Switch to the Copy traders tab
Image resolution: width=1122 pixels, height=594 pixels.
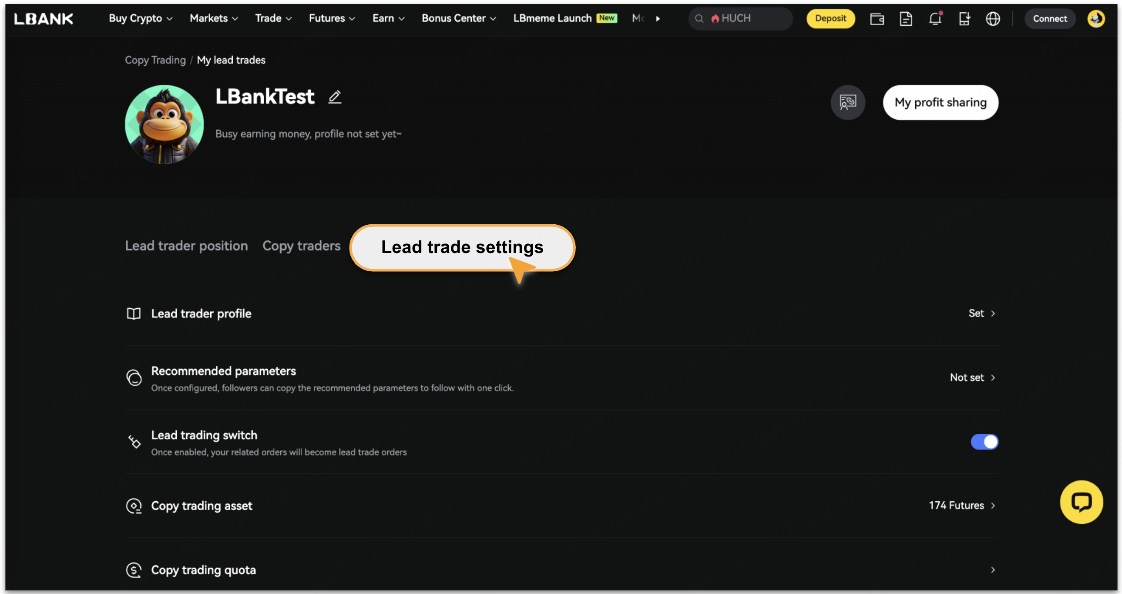(302, 246)
